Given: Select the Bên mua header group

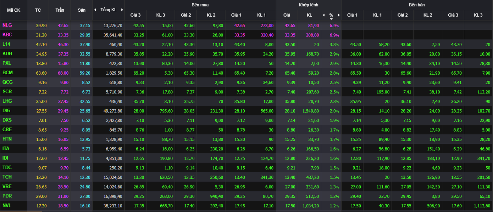Looking at the screenshot, I should pyautogui.click(x=200, y=5).
